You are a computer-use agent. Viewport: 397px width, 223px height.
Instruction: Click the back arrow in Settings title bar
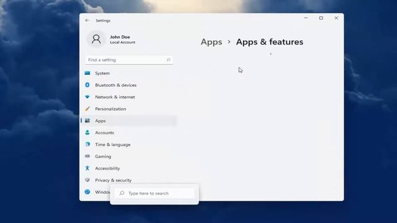[x=87, y=20]
